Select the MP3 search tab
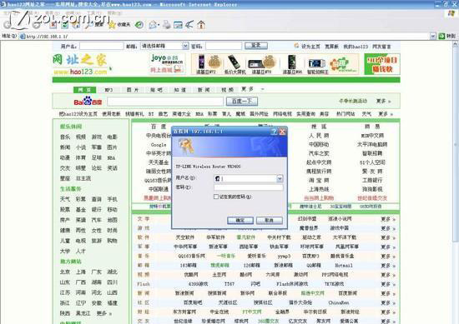Screen dimensions: 459x324 (x=108, y=90)
